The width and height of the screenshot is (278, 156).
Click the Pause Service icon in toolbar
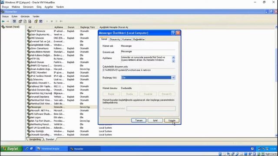point(56,21)
